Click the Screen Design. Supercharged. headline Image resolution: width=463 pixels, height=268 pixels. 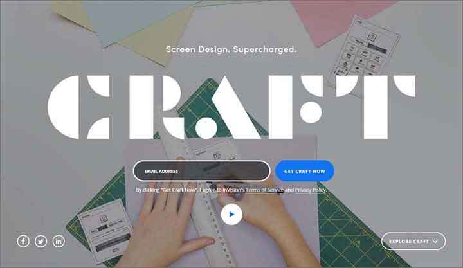[232, 49]
